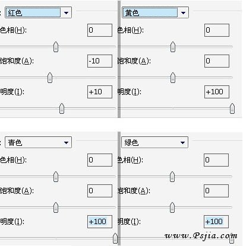The height and width of the screenshot is (246, 243).
Task: Click hue slider handle in 绿色 panel
Action: tap(172, 177)
